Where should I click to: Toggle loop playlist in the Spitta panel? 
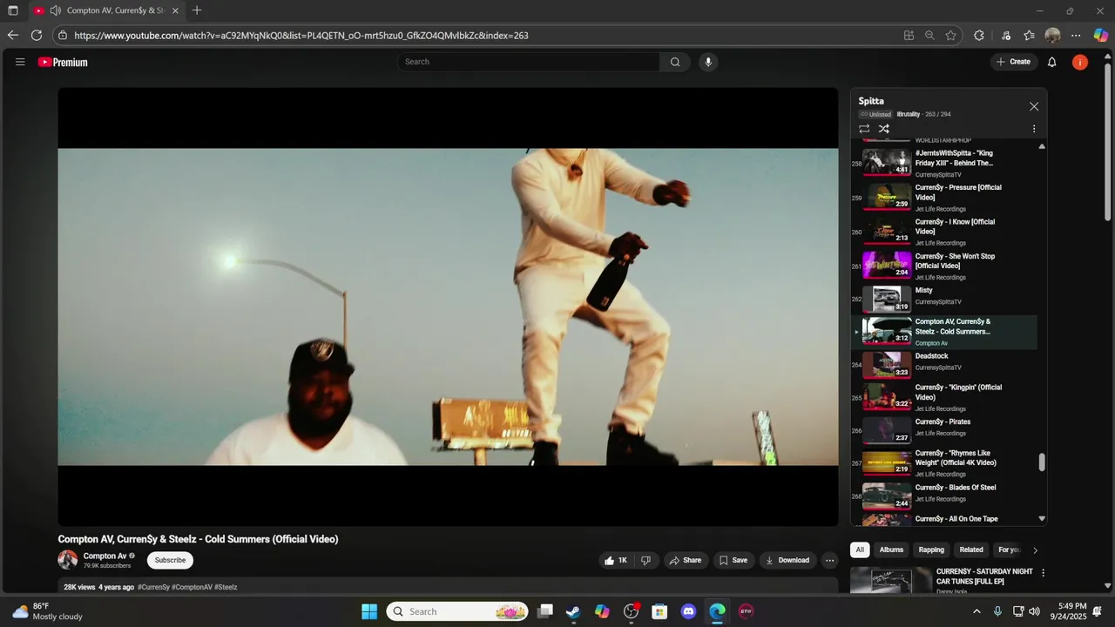click(x=864, y=129)
